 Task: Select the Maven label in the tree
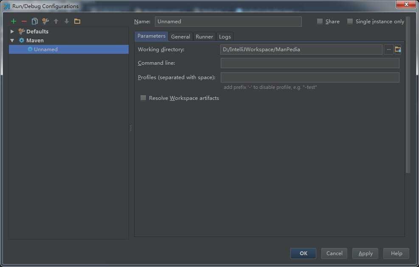point(35,41)
